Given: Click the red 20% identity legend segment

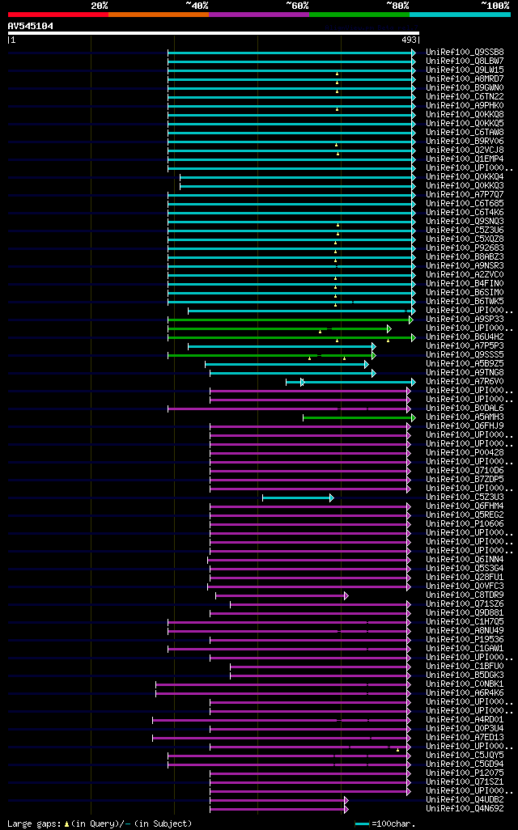Looking at the screenshot, I should [x=58, y=15].
